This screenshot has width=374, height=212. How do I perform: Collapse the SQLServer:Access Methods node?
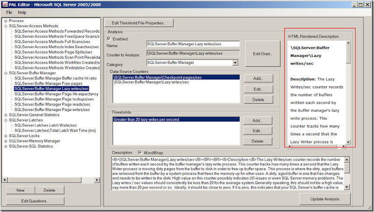pos(6,26)
